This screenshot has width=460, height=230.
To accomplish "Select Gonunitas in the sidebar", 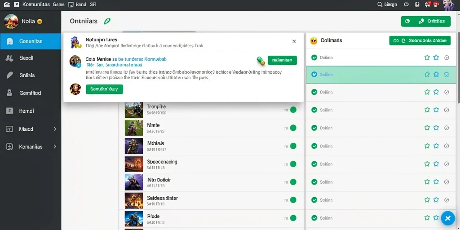I will pyautogui.click(x=31, y=41).
